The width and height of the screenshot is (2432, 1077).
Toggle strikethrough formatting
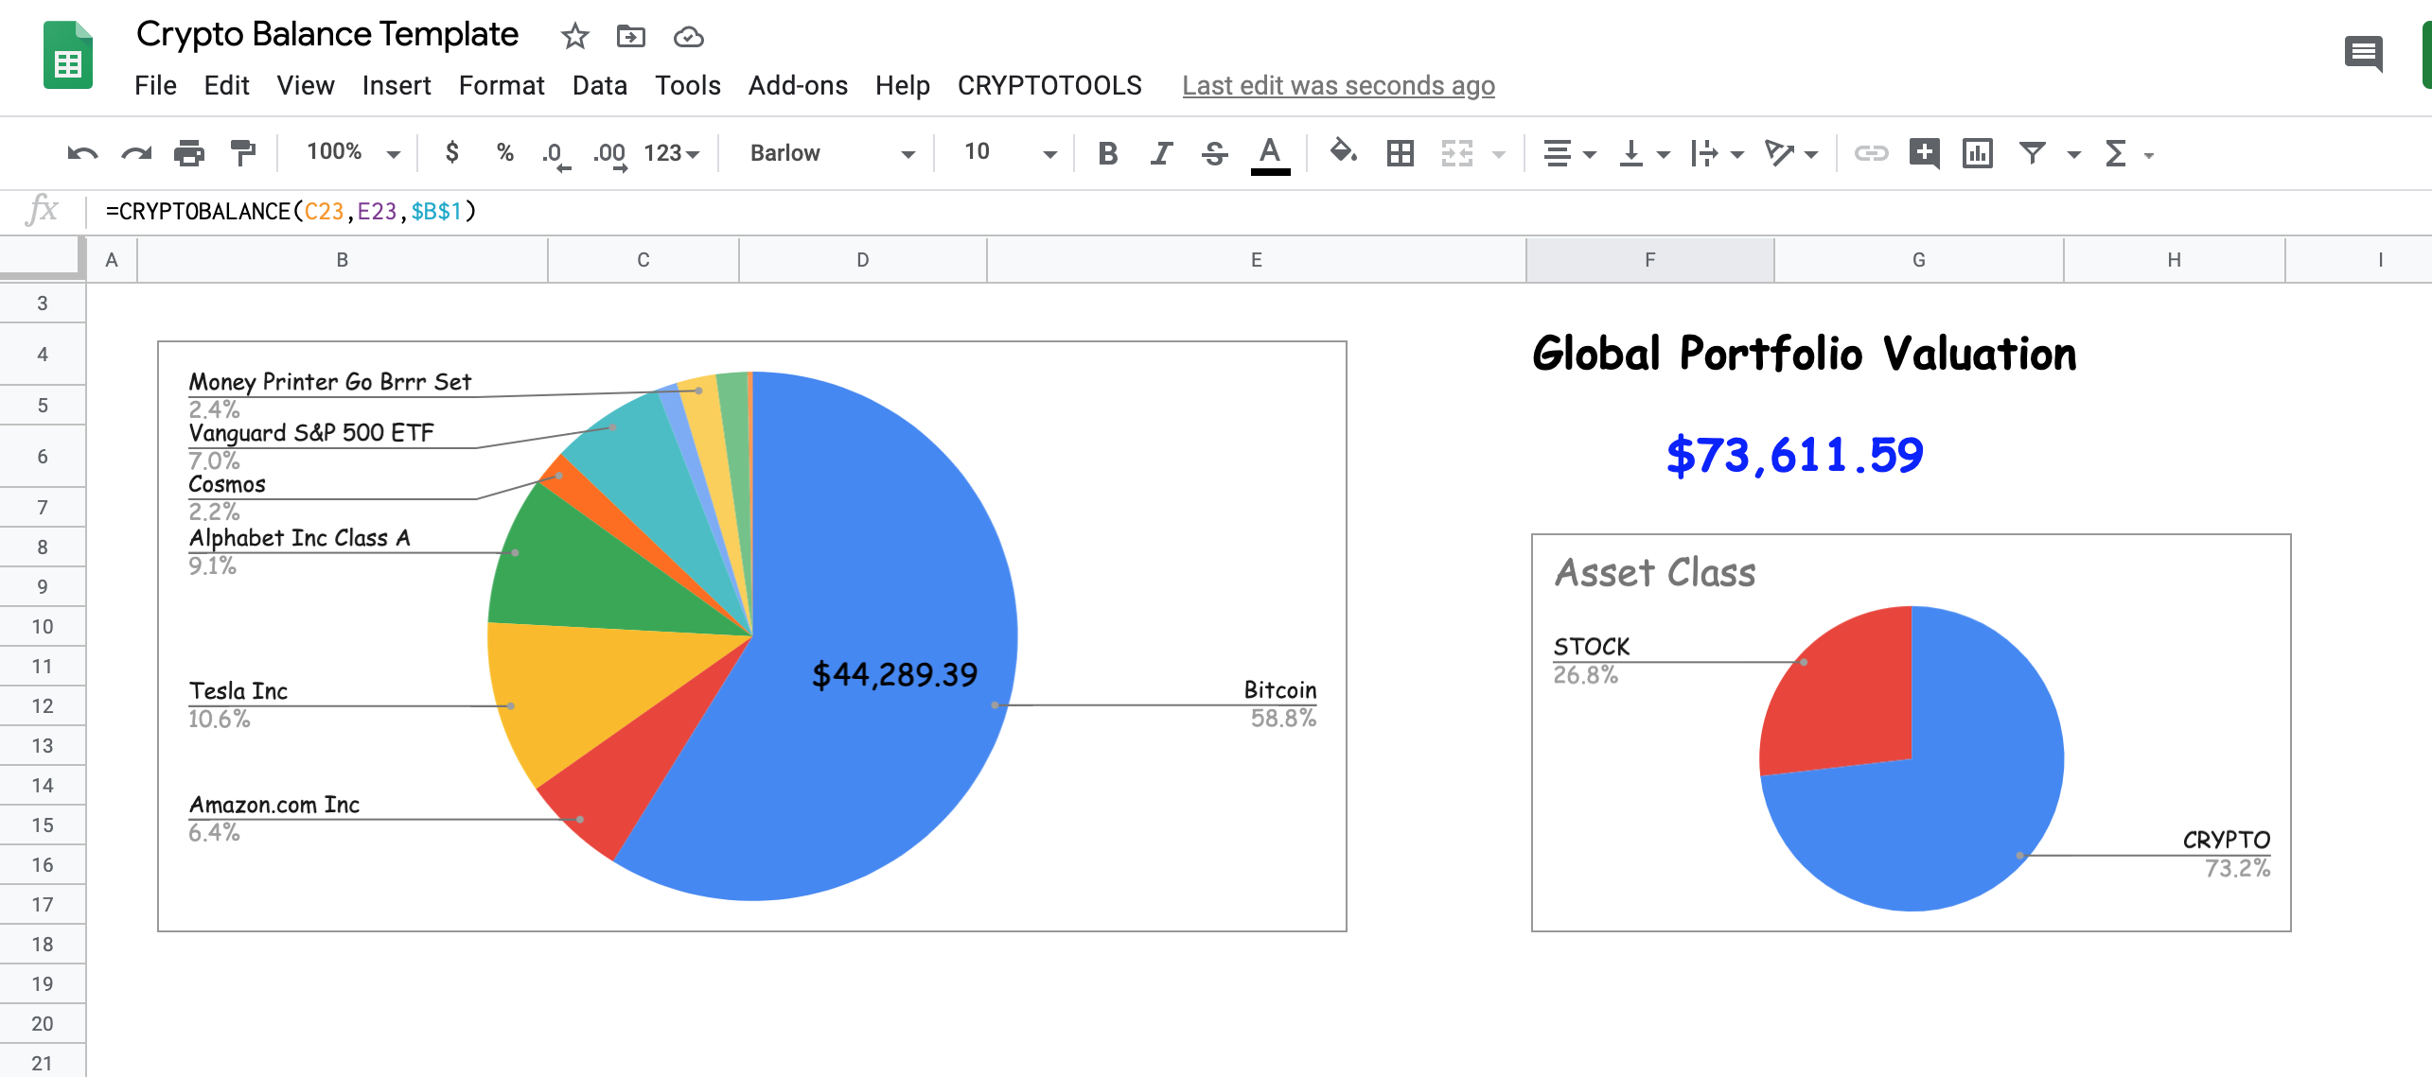[x=1215, y=153]
